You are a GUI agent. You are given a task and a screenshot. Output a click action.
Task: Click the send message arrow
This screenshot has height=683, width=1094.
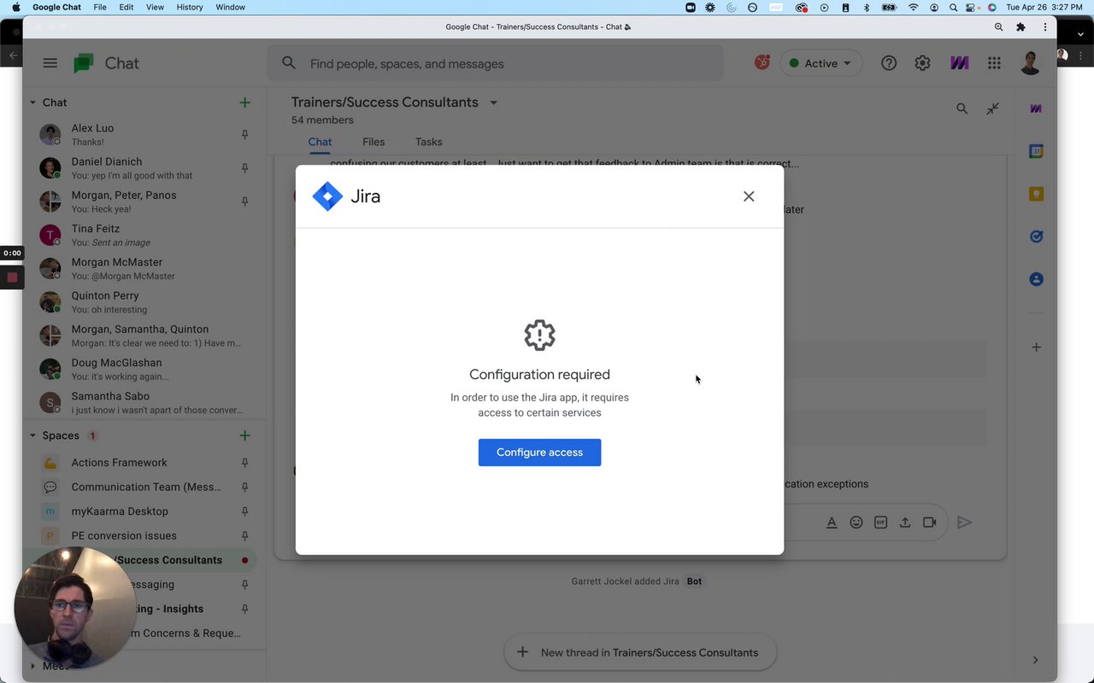point(964,522)
